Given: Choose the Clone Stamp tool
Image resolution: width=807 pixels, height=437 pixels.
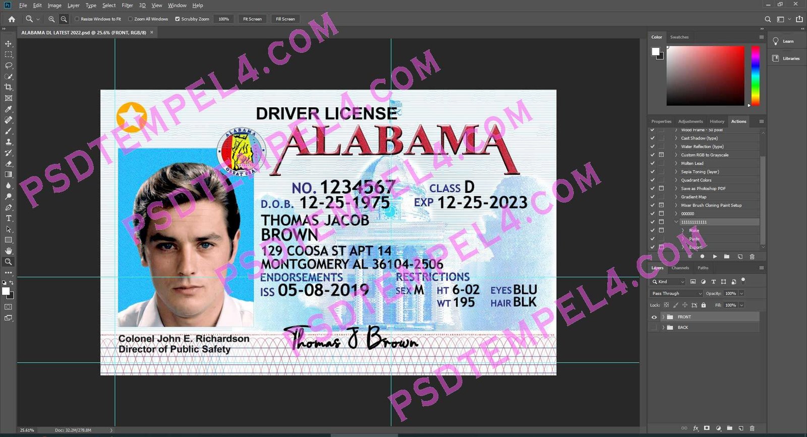Looking at the screenshot, I should tap(9, 142).
